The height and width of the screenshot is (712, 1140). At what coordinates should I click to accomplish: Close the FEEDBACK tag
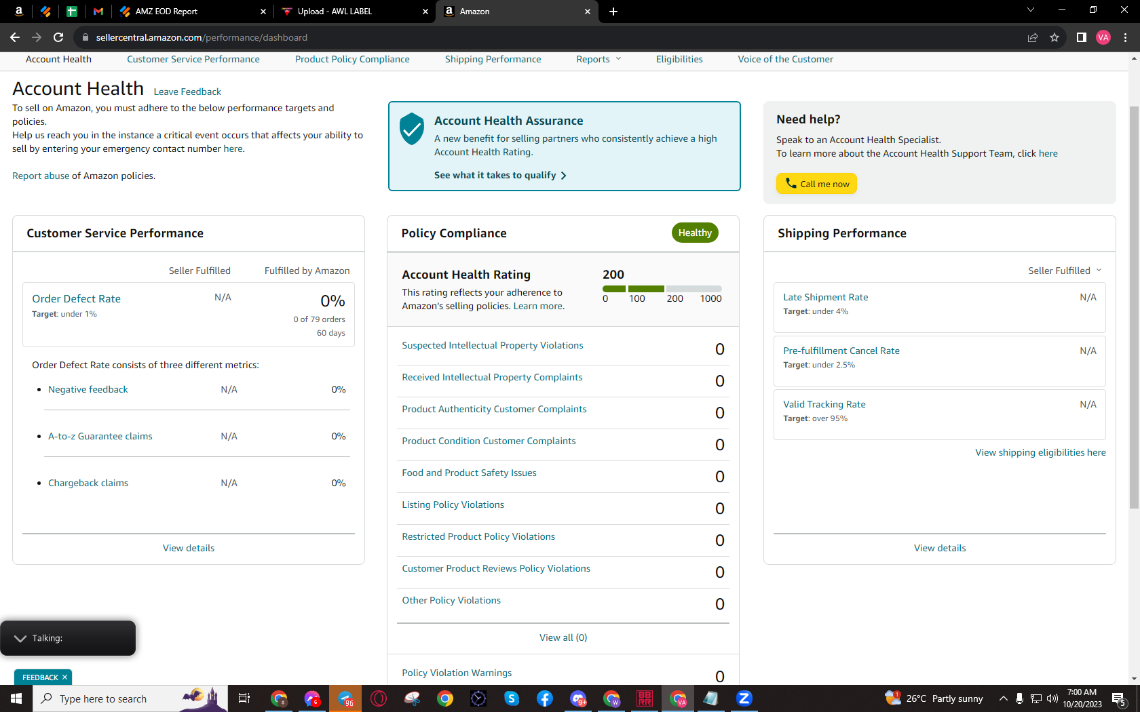tap(64, 677)
